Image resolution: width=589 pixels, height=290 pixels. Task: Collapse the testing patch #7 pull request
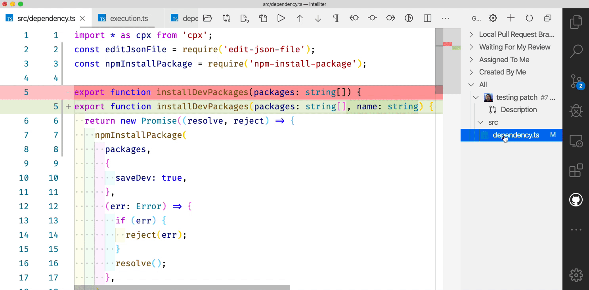pyautogui.click(x=511, y=97)
